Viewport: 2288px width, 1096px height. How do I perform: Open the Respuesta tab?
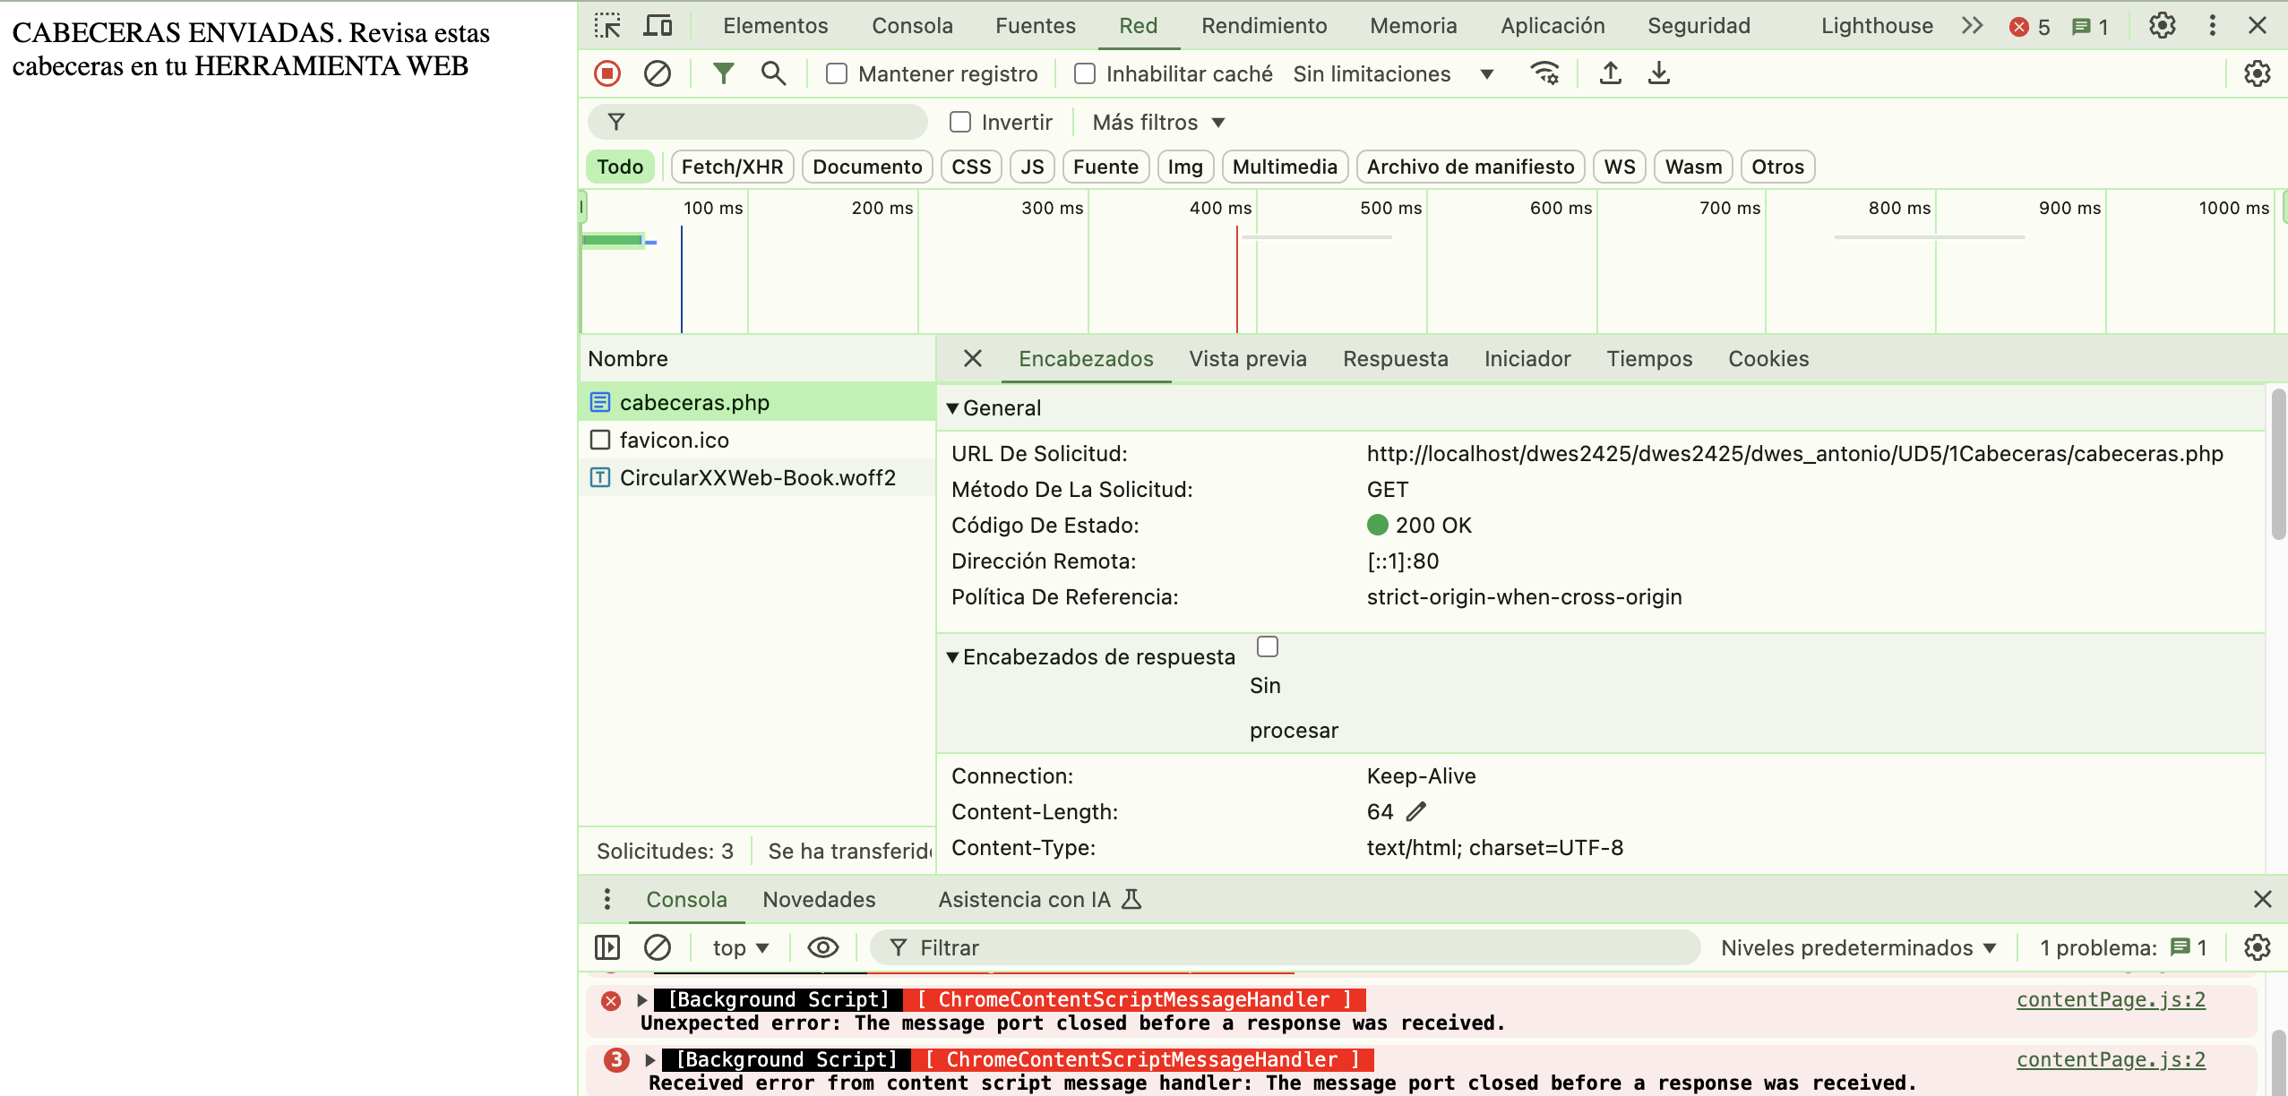[x=1395, y=359]
